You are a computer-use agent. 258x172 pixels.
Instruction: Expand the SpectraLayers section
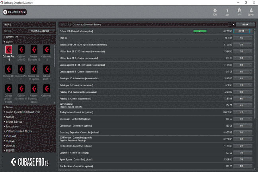tap(4, 126)
